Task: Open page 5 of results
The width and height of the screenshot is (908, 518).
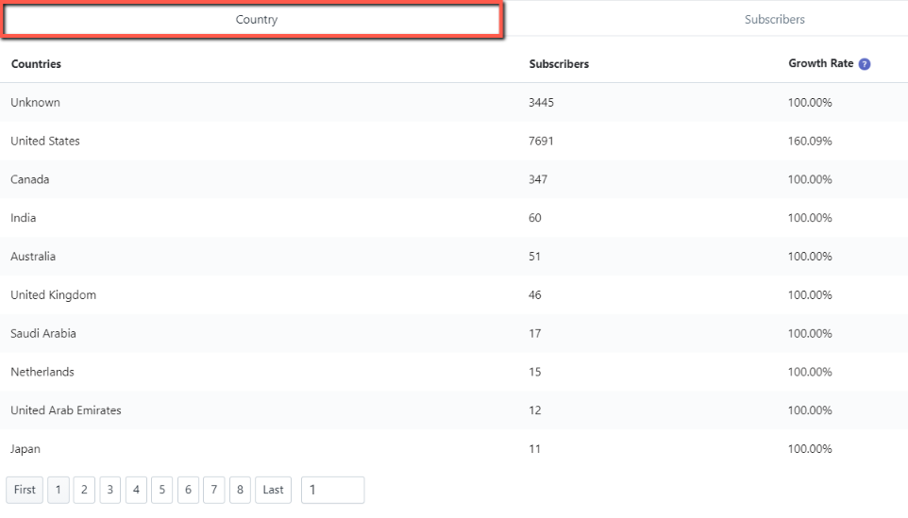Action: tap(162, 490)
